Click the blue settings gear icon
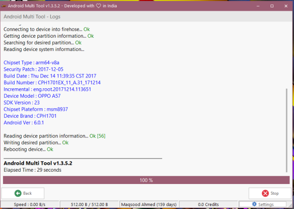294x209 pixels. [254, 204]
